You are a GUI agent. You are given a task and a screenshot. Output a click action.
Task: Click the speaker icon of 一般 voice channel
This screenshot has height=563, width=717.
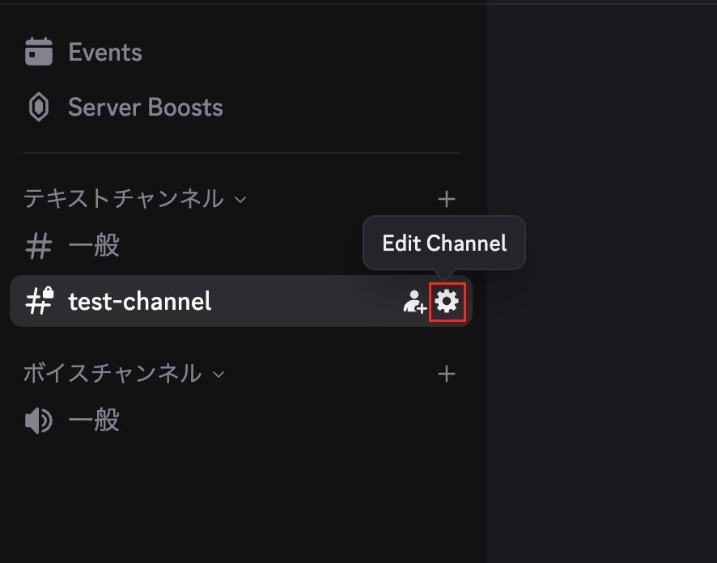(38, 421)
